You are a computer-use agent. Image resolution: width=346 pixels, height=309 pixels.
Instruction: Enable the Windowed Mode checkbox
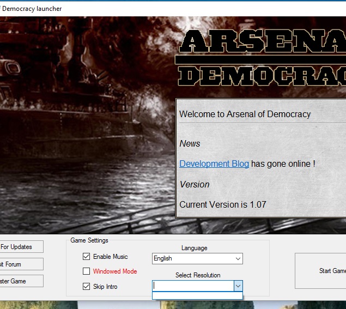coord(86,271)
